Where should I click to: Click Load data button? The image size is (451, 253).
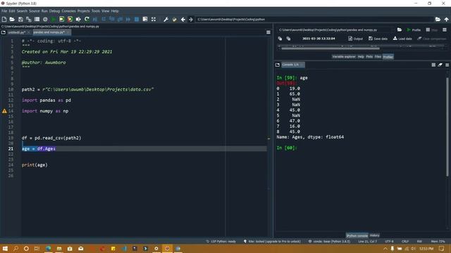click(402, 39)
